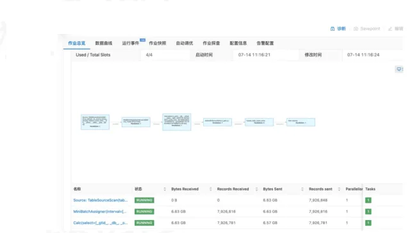Screen dimensions: 407x233
Task: Select the first Source node in job graph
Action: coord(95,122)
